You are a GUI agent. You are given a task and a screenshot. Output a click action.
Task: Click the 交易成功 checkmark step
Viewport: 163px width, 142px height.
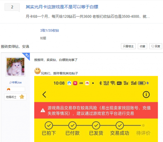[x=120, y=125]
